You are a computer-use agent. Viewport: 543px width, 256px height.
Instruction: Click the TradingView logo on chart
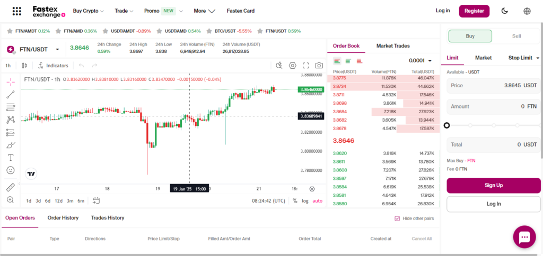(31, 174)
